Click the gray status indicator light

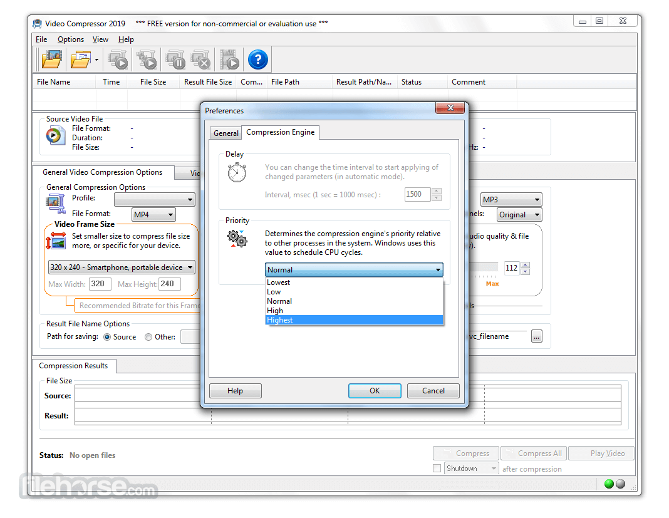[620, 484]
